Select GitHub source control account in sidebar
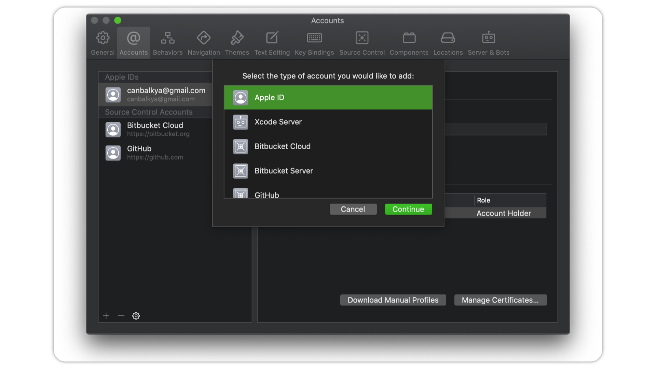This screenshot has height=369, width=656. (x=155, y=153)
